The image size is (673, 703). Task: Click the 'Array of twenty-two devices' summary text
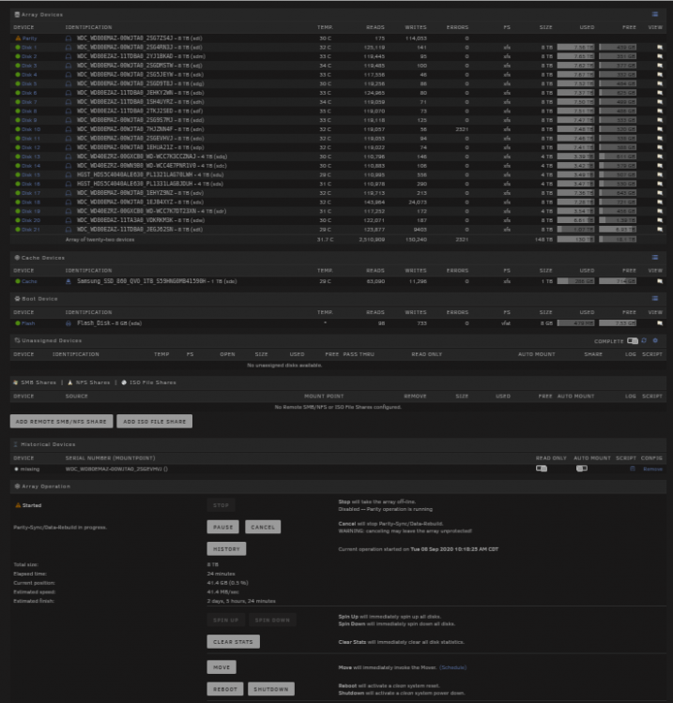coord(100,239)
